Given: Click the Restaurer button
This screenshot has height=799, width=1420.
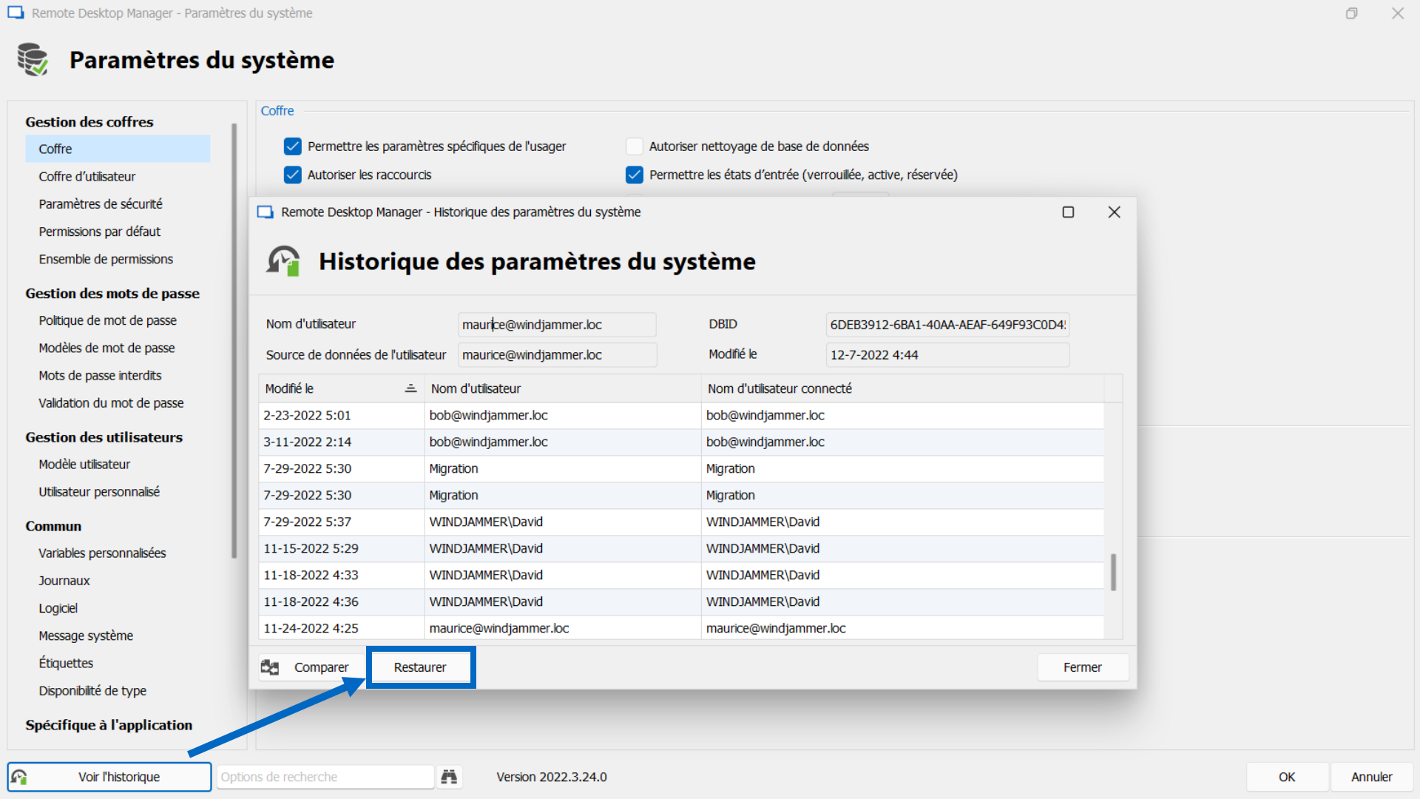Looking at the screenshot, I should (420, 667).
